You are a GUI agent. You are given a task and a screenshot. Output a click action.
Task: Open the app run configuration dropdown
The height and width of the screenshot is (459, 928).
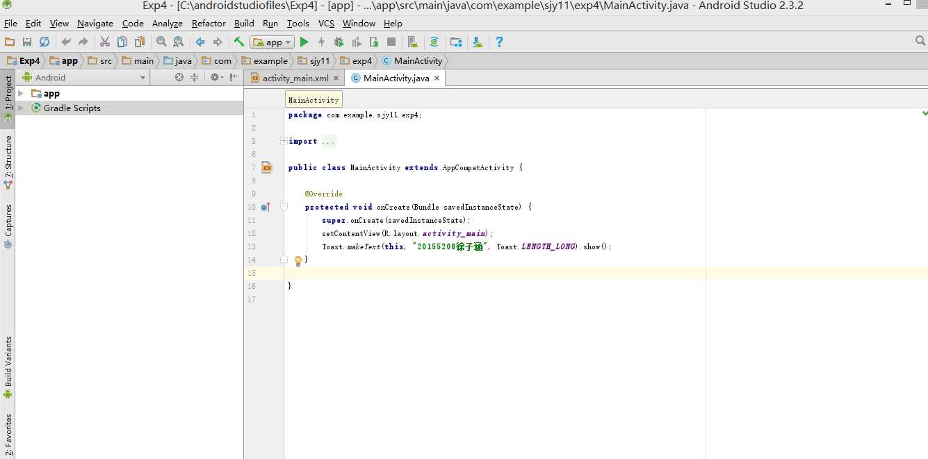click(x=272, y=42)
